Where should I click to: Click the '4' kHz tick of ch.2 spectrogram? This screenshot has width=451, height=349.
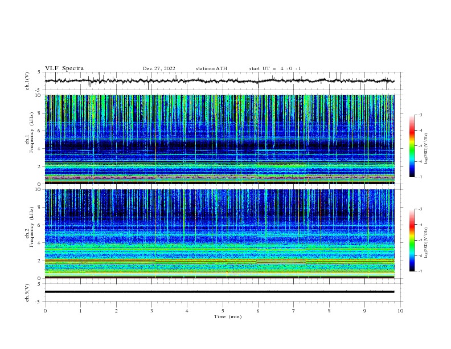[40, 243]
